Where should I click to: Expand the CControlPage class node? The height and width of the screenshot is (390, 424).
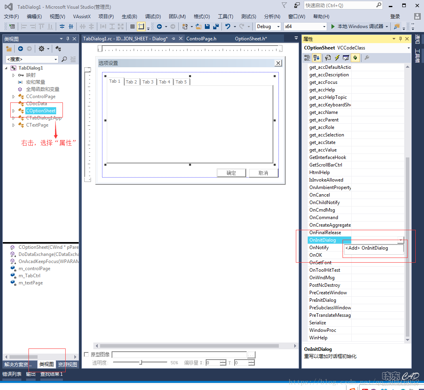(x=13, y=97)
